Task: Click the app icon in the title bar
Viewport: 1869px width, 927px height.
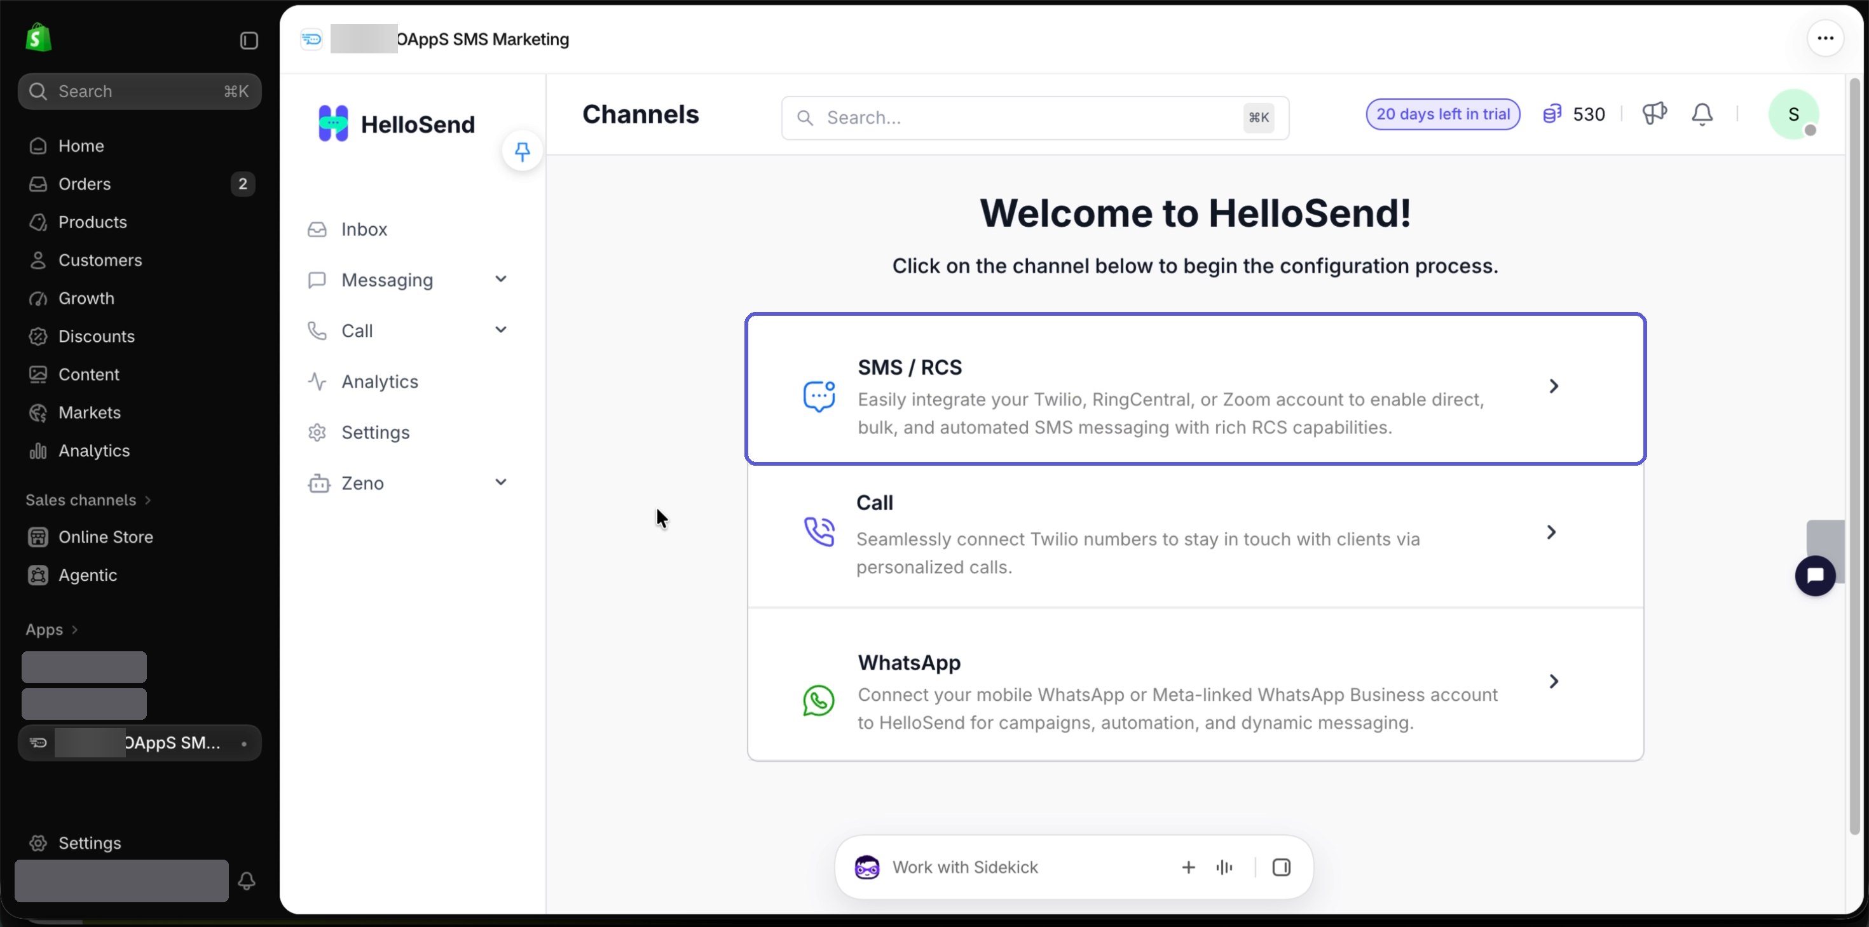Action: coord(312,39)
